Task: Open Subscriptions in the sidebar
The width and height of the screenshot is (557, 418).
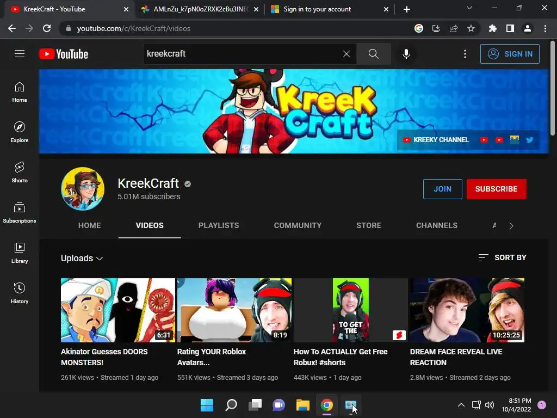Action: click(20, 212)
